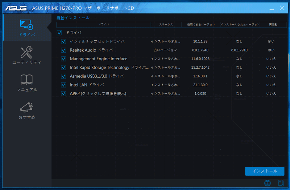This screenshot has height=190, width=290.
Task: Open the マニュアル book section
Action: point(27,83)
